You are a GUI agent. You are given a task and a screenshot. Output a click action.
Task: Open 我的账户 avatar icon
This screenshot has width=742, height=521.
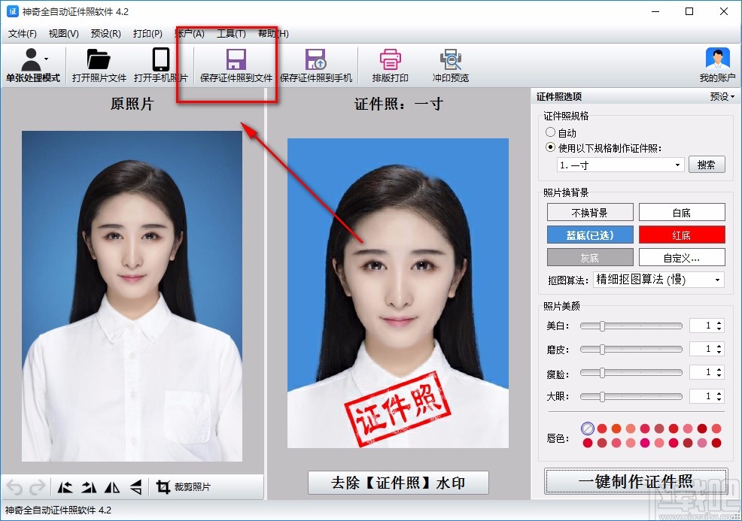tap(717, 59)
